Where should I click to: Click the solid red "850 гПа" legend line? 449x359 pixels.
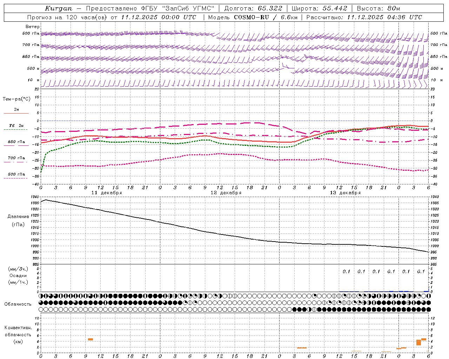[x=16, y=145]
